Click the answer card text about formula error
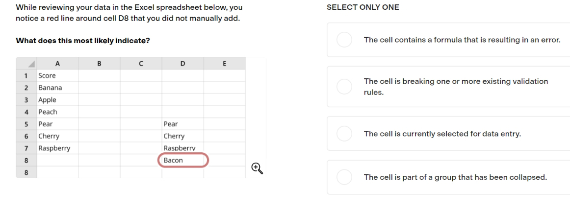Screen dimensions: 570x214 pos(462,40)
